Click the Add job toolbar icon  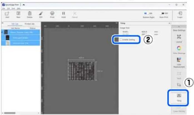(x=7, y=14)
